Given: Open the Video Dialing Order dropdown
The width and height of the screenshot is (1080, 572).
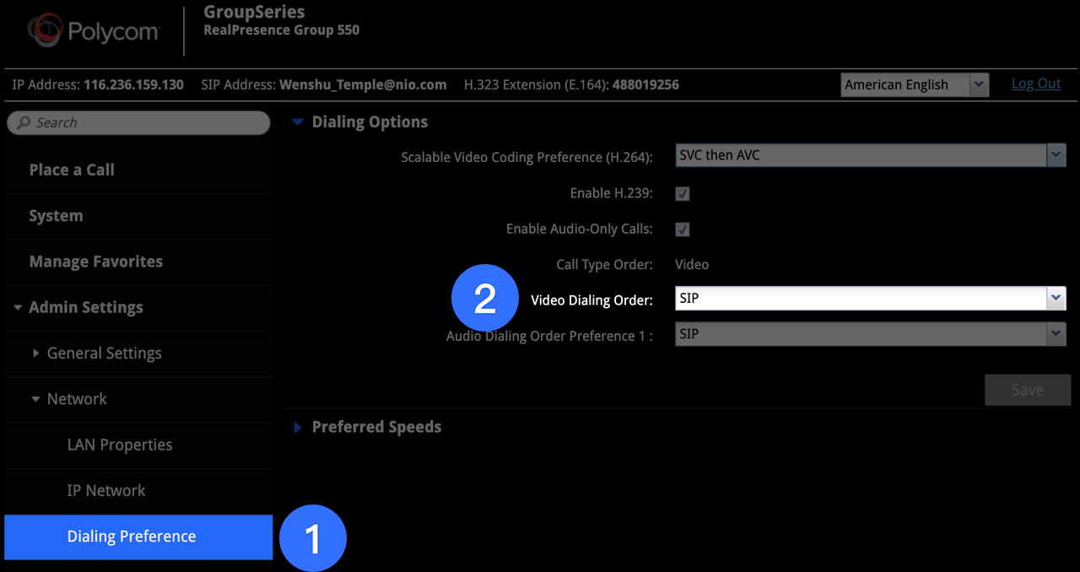Looking at the screenshot, I should (x=870, y=299).
